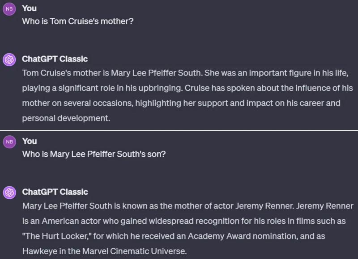The width and height of the screenshot is (358, 259).
Task: Click the "You" name above the Tom Cruise question
Action: pos(29,8)
